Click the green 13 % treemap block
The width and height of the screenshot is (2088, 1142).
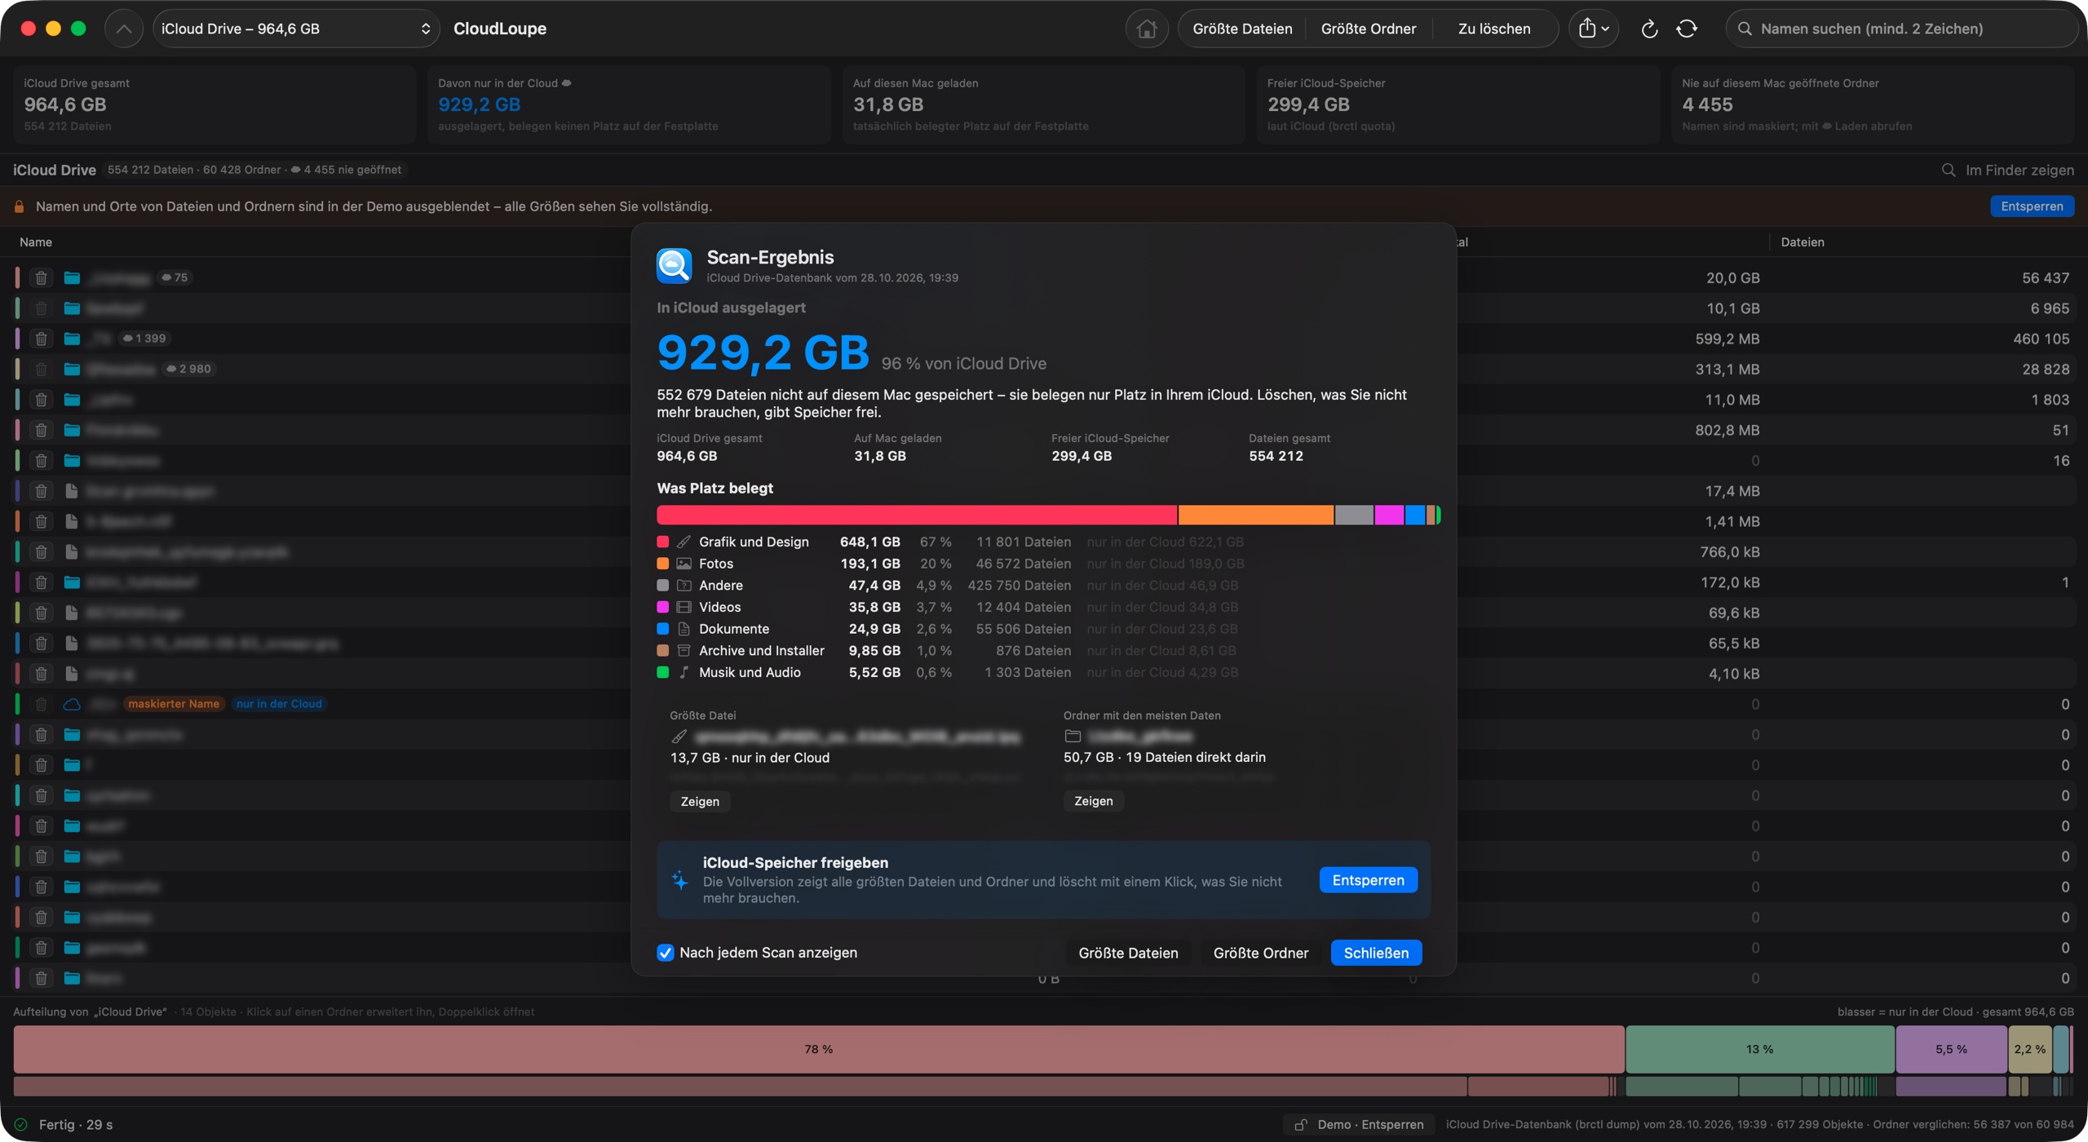1760,1049
